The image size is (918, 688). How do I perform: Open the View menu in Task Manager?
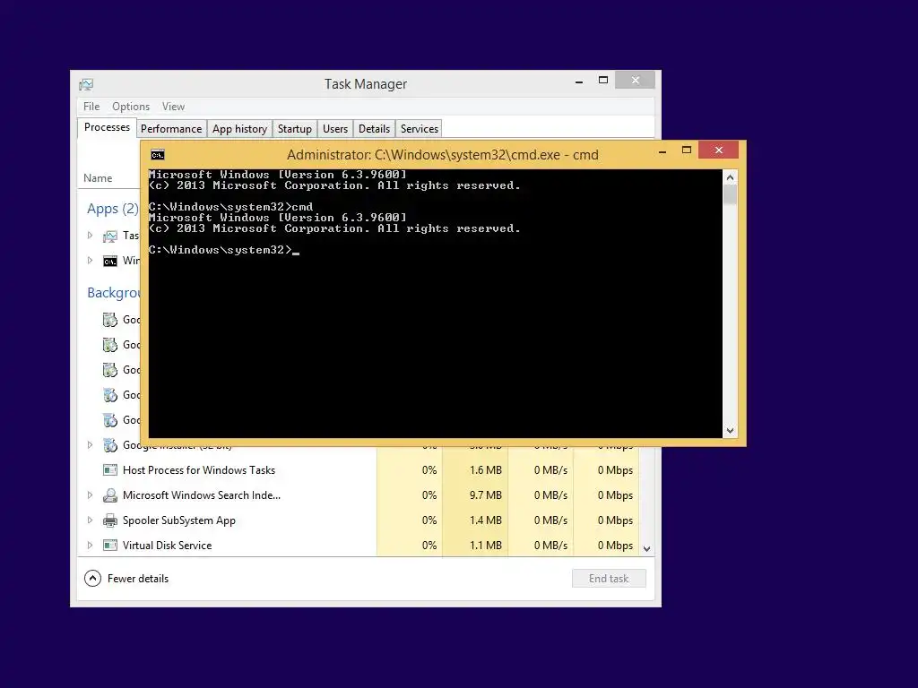tap(173, 107)
